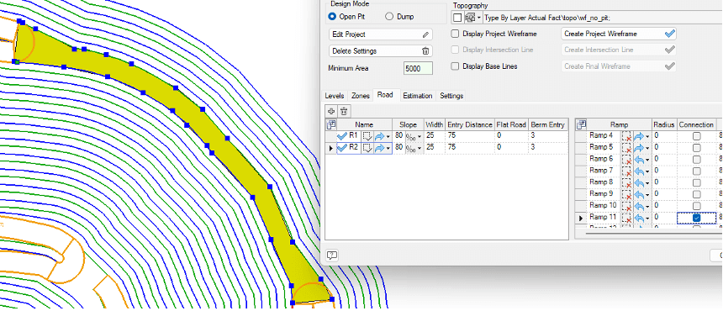Switch to the Zones tab
Screen dimensions: 723x311
click(361, 96)
